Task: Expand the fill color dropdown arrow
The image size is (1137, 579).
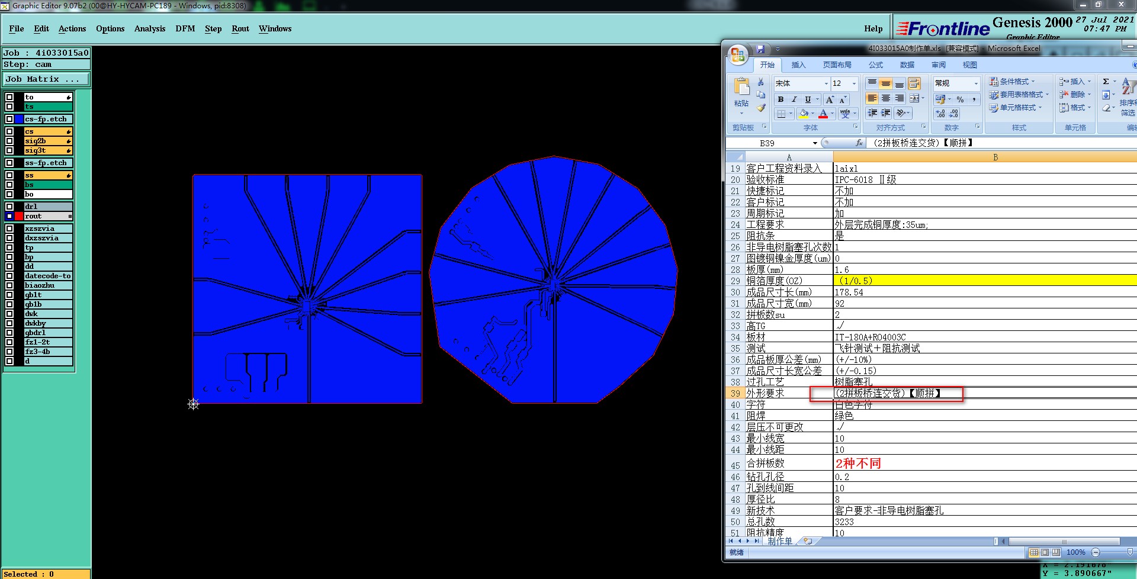Action: click(x=812, y=114)
